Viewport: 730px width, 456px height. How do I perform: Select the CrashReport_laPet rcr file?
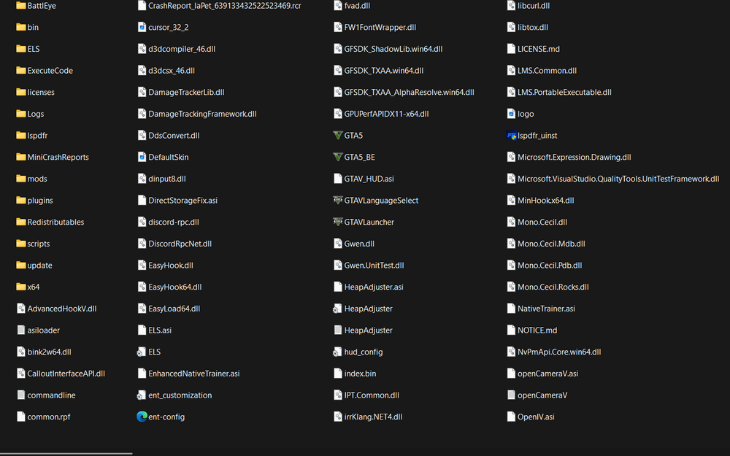click(220, 6)
